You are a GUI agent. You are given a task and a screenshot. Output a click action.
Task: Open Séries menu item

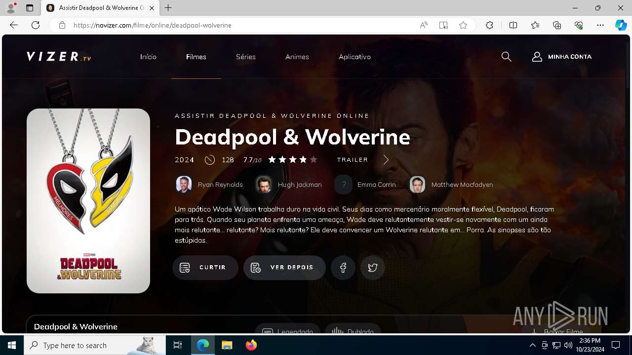click(x=246, y=57)
